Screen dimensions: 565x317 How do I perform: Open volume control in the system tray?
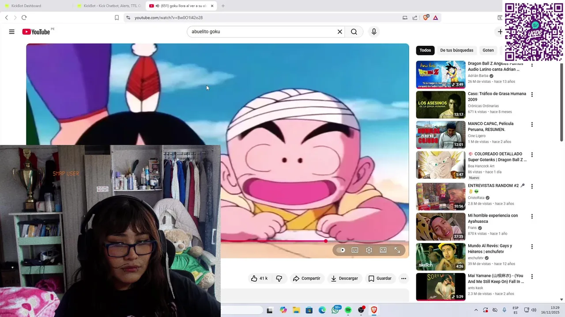tap(534, 310)
